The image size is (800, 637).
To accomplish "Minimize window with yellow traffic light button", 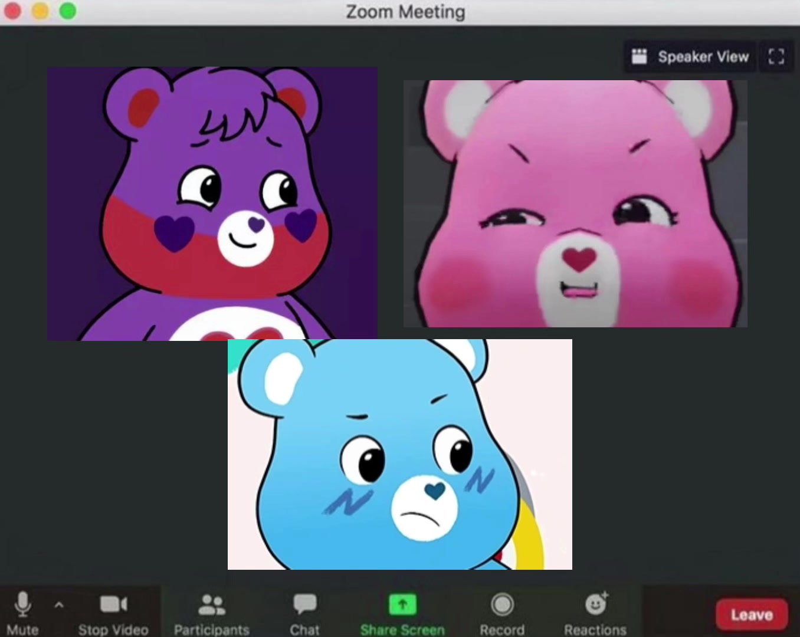I will (40, 11).
